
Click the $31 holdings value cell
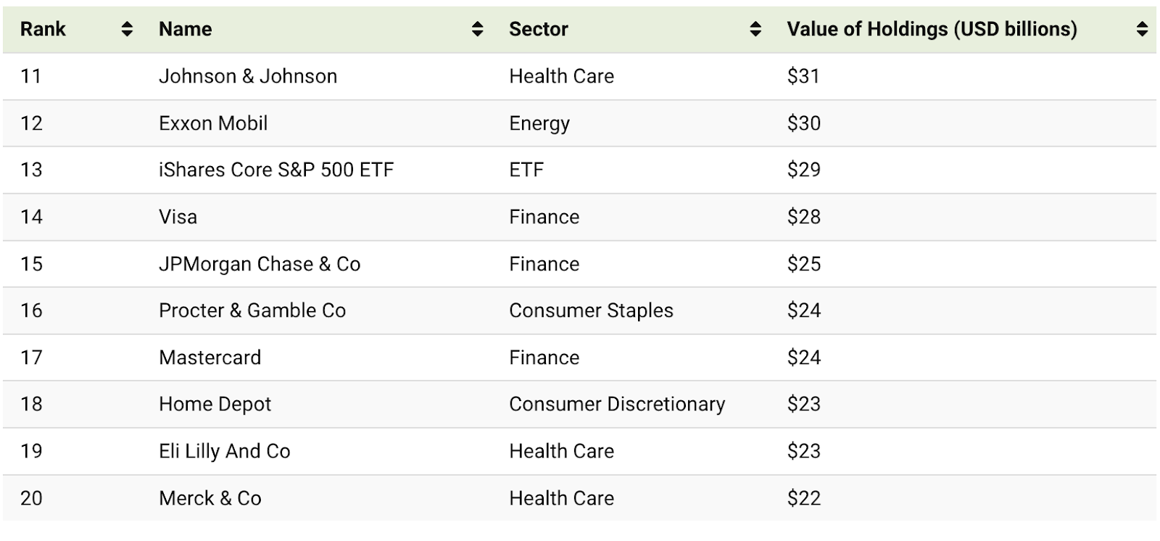[x=803, y=76]
